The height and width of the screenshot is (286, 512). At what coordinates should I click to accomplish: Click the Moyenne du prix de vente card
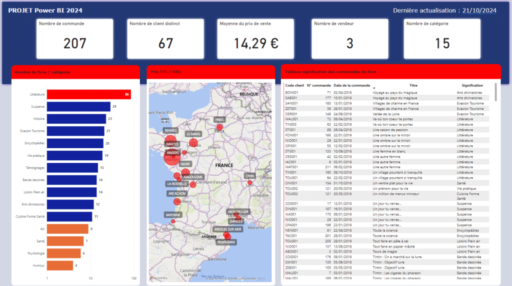tap(255, 39)
